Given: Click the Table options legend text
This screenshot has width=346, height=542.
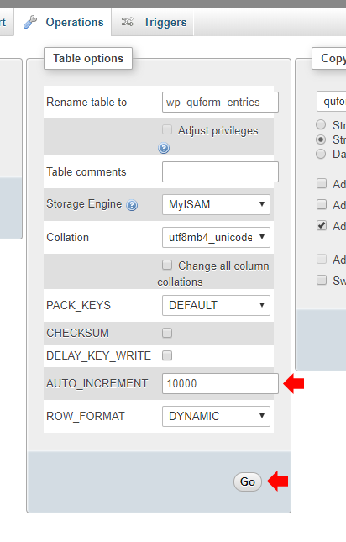Looking at the screenshot, I should click(88, 59).
